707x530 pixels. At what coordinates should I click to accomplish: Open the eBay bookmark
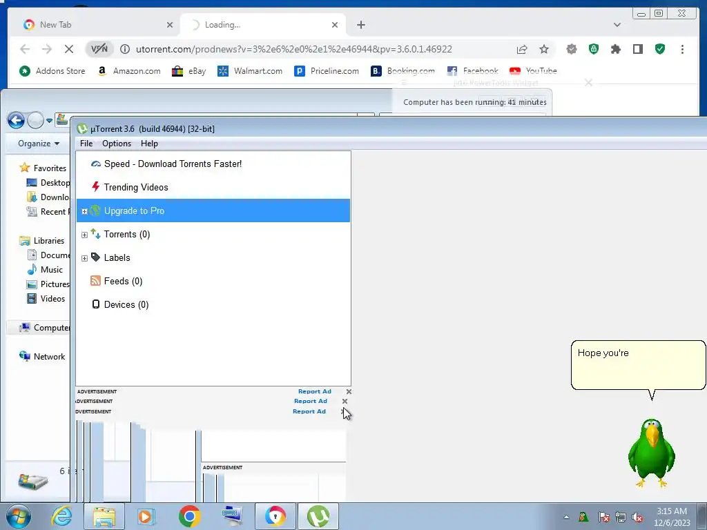[189, 71]
